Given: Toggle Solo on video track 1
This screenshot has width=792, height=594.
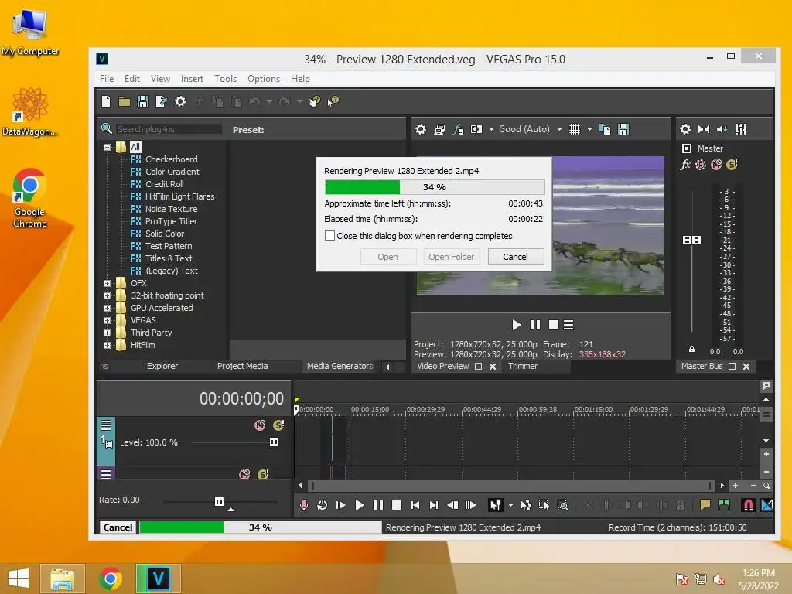Looking at the screenshot, I should pos(278,425).
